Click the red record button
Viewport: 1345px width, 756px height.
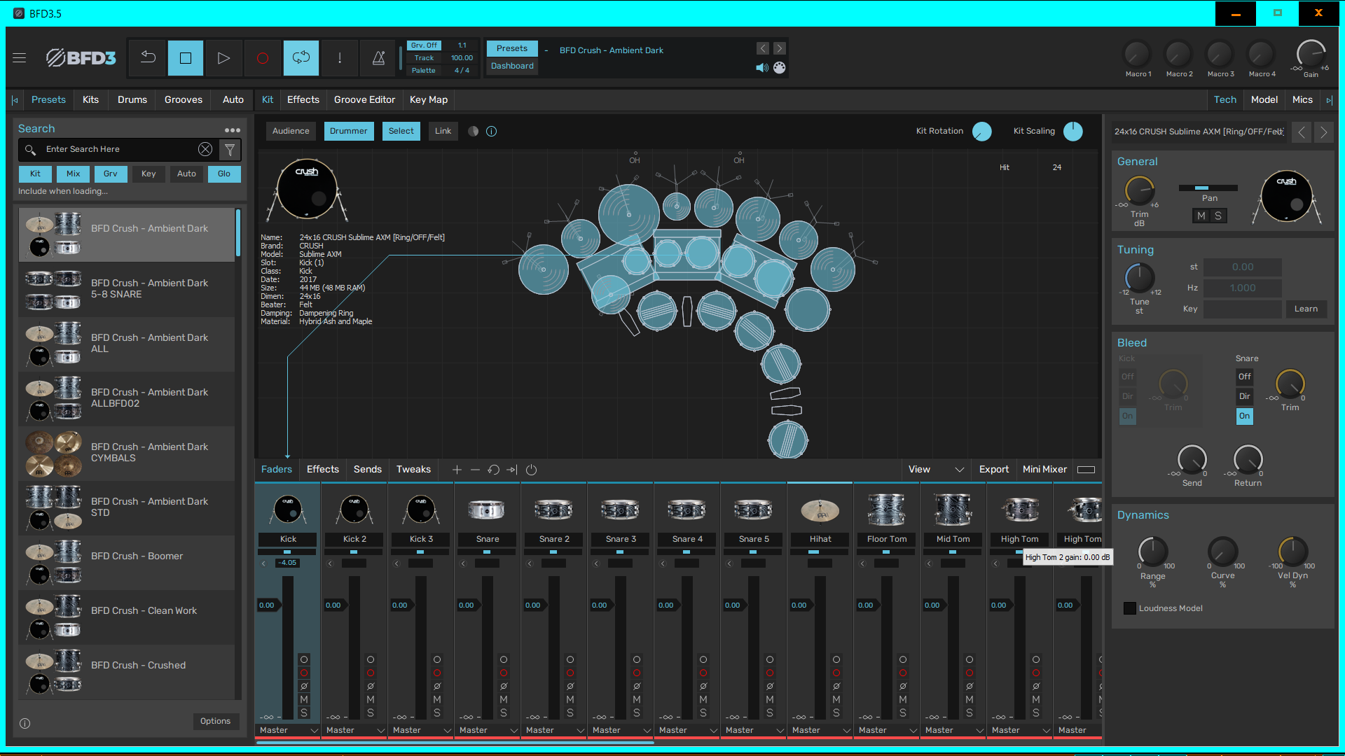[262, 58]
